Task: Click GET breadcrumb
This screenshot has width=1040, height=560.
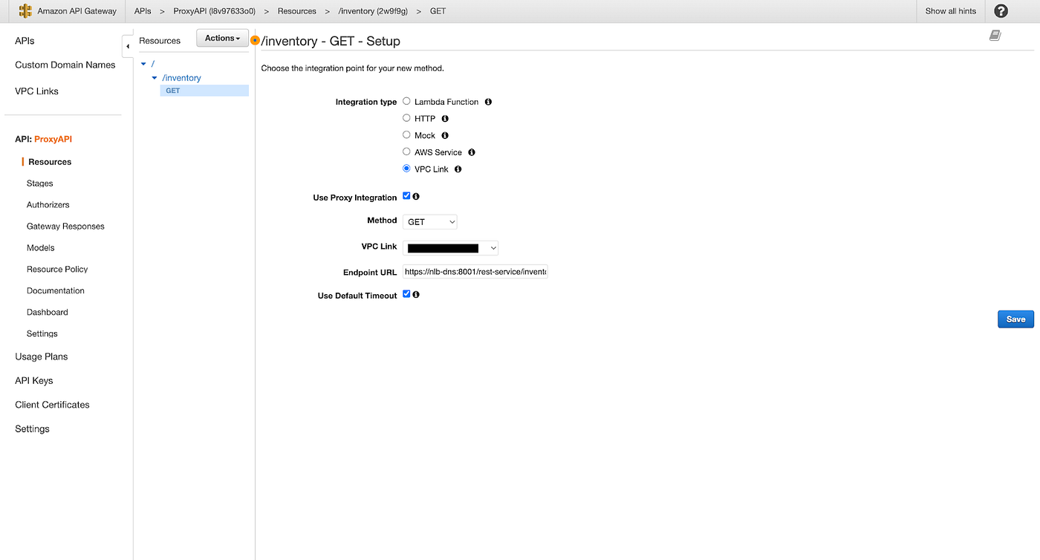Action: coord(438,11)
